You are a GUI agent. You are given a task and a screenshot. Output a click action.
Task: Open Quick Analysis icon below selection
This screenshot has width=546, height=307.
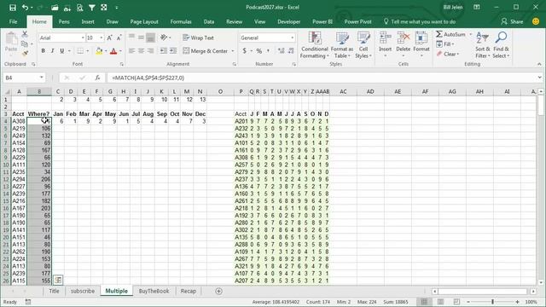tap(58, 280)
